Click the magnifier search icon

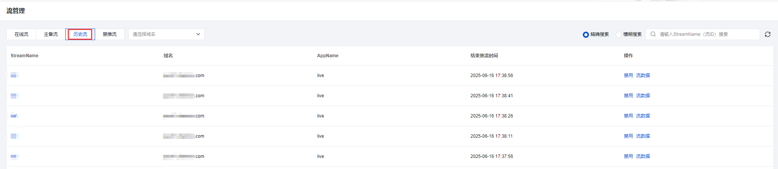point(653,34)
